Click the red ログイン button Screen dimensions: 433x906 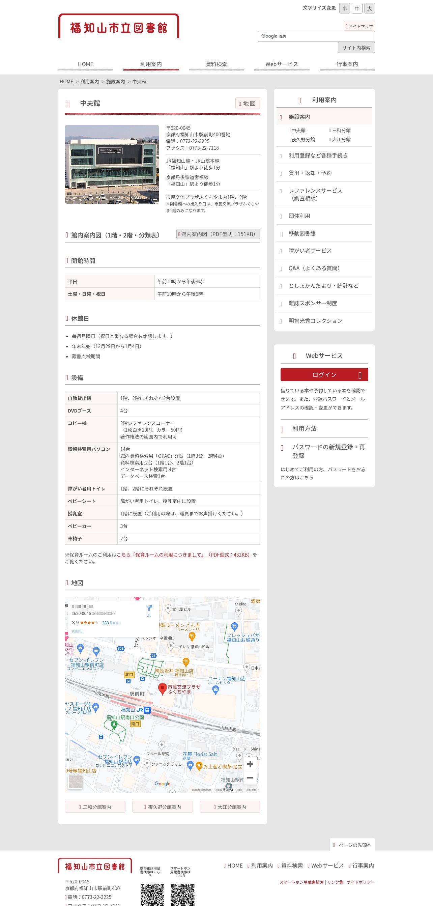[324, 375]
